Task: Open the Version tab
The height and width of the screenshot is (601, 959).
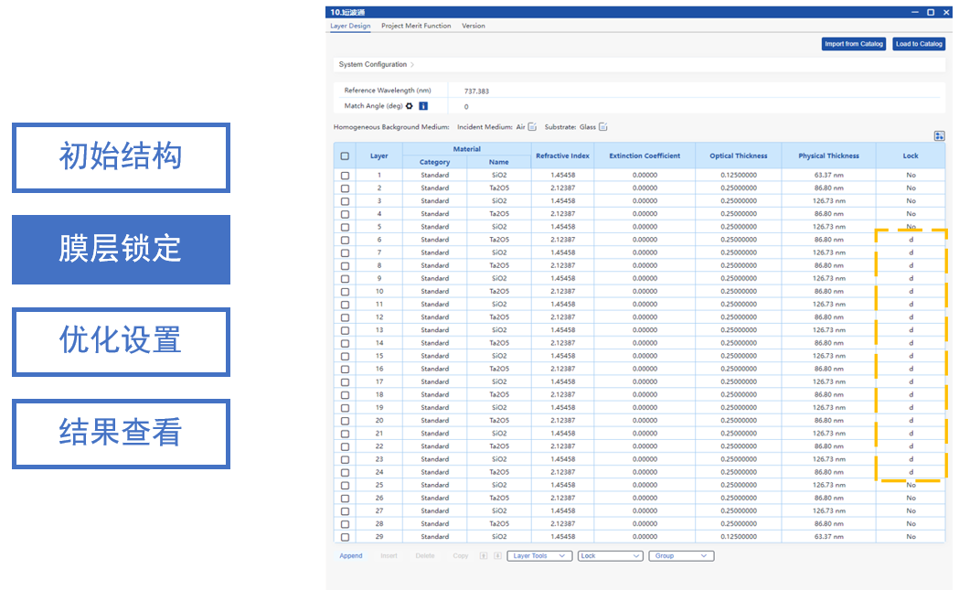Action: pos(474,26)
